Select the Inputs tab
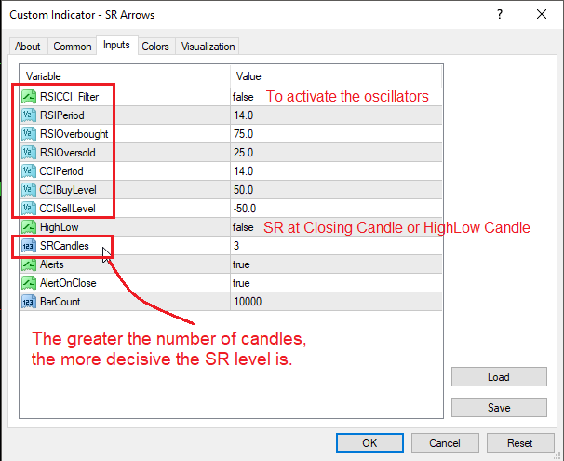Image resolution: width=564 pixels, height=461 pixels. [x=116, y=45]
